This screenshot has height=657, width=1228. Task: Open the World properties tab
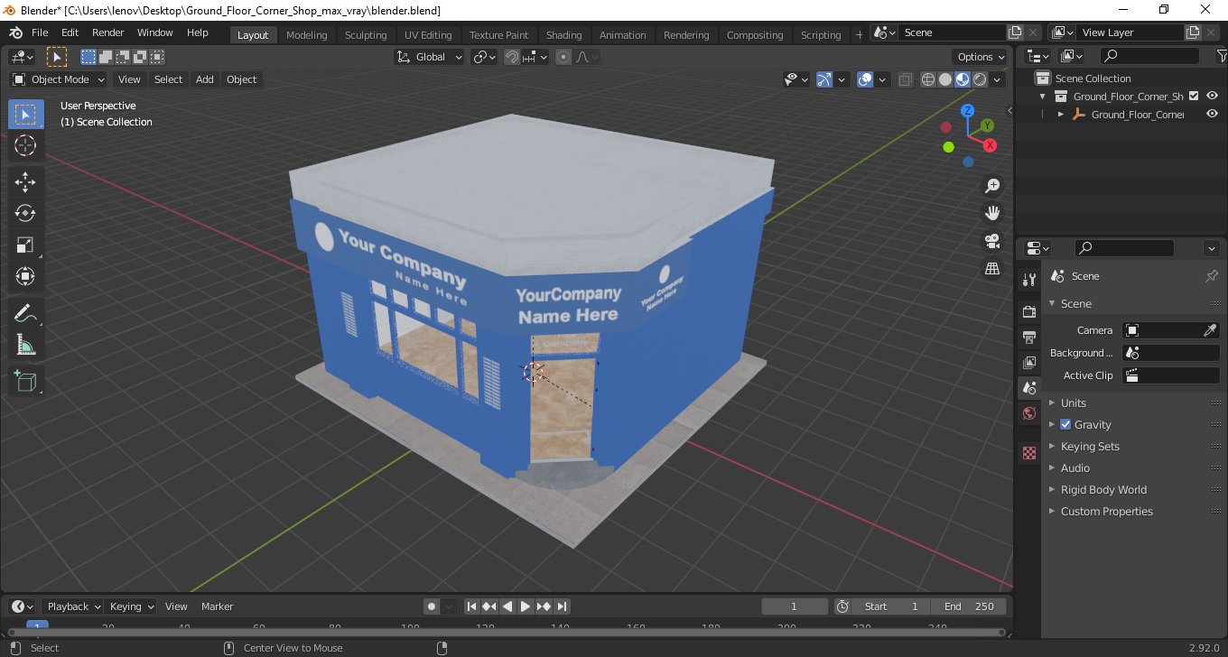point(1029,413)
